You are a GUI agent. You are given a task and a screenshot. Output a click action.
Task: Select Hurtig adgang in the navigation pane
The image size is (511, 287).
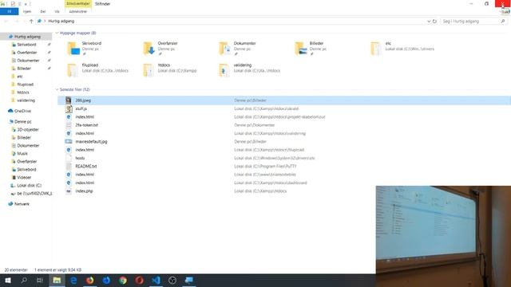26,37
